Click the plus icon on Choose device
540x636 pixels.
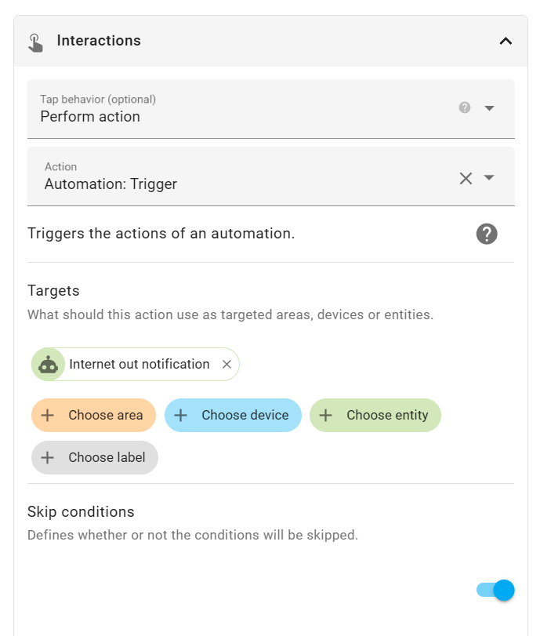181,415
